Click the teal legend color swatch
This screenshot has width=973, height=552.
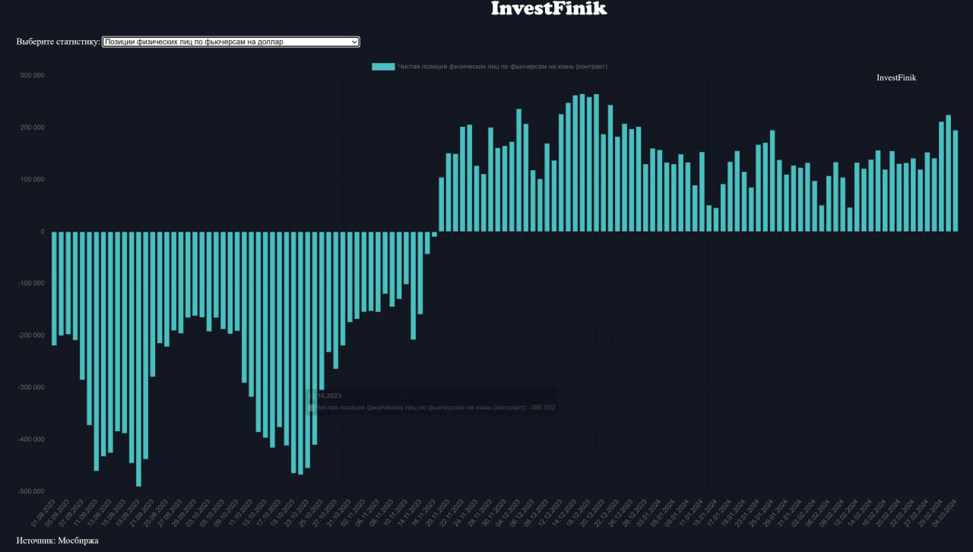[383, 67]
